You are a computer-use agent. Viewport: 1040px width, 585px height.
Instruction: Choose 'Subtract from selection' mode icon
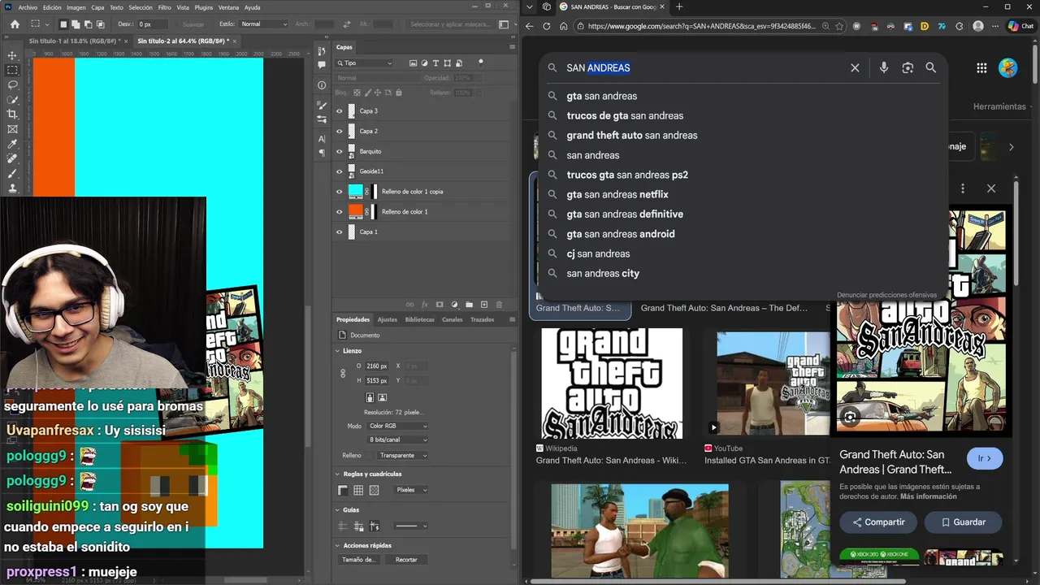[87, 24]
